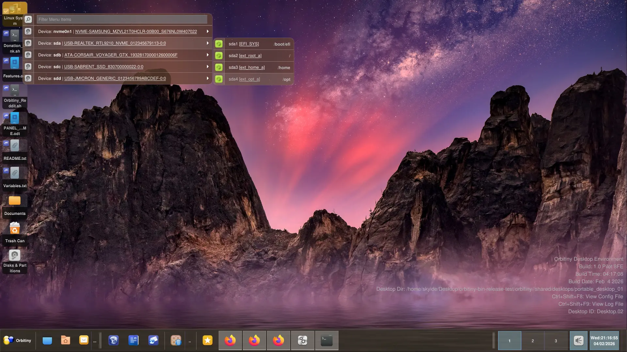
Task: Toggle the volume mute speaker icon
Action: (x=578, y=341)
